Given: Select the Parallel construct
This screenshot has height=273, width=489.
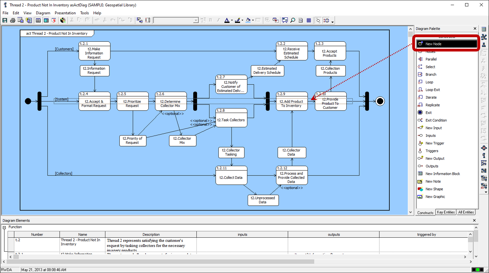Looking at the screenshot, I should pyautogui.click(x=431, y=59).
